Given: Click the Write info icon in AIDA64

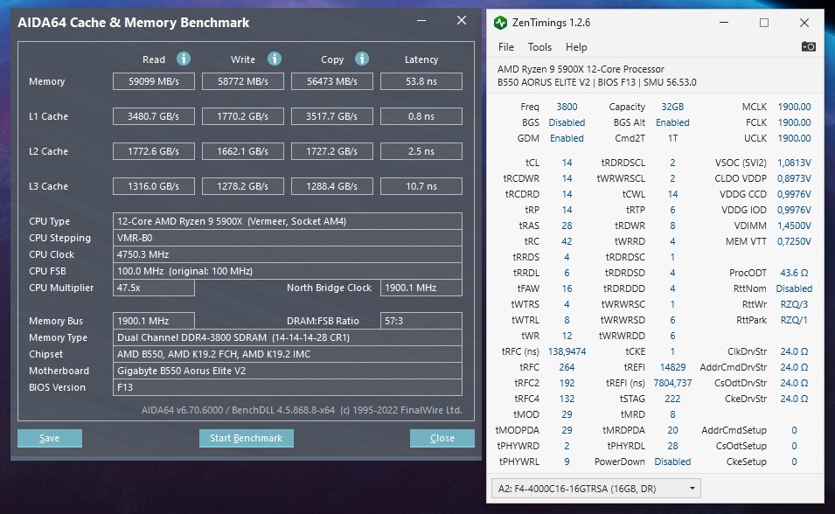Looking at the screenshot, I should click(275, 59).
